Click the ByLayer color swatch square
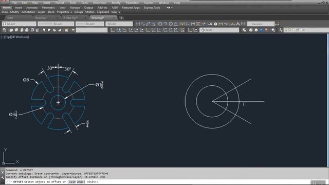 pos(5,24)
